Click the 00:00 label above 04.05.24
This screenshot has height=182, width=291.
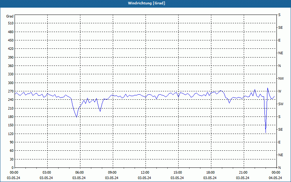point(276,173)
